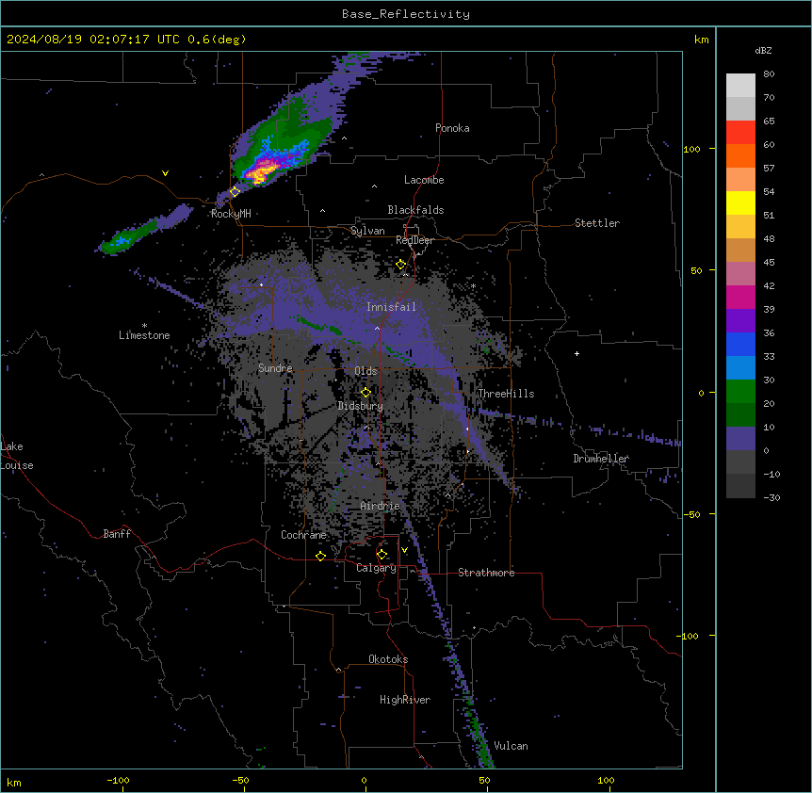Click the yellow diamond marker south of RedDeer

[x=400, y=265]
